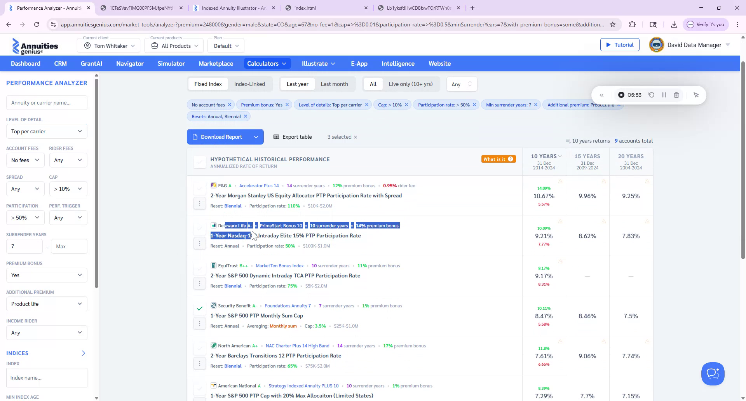Open the Calculators menu in the navigation

[x=267, y=63]
